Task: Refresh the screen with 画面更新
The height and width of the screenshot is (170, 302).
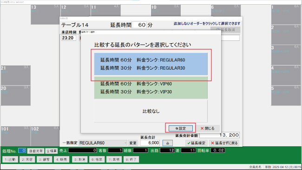Action: [36, 151]
